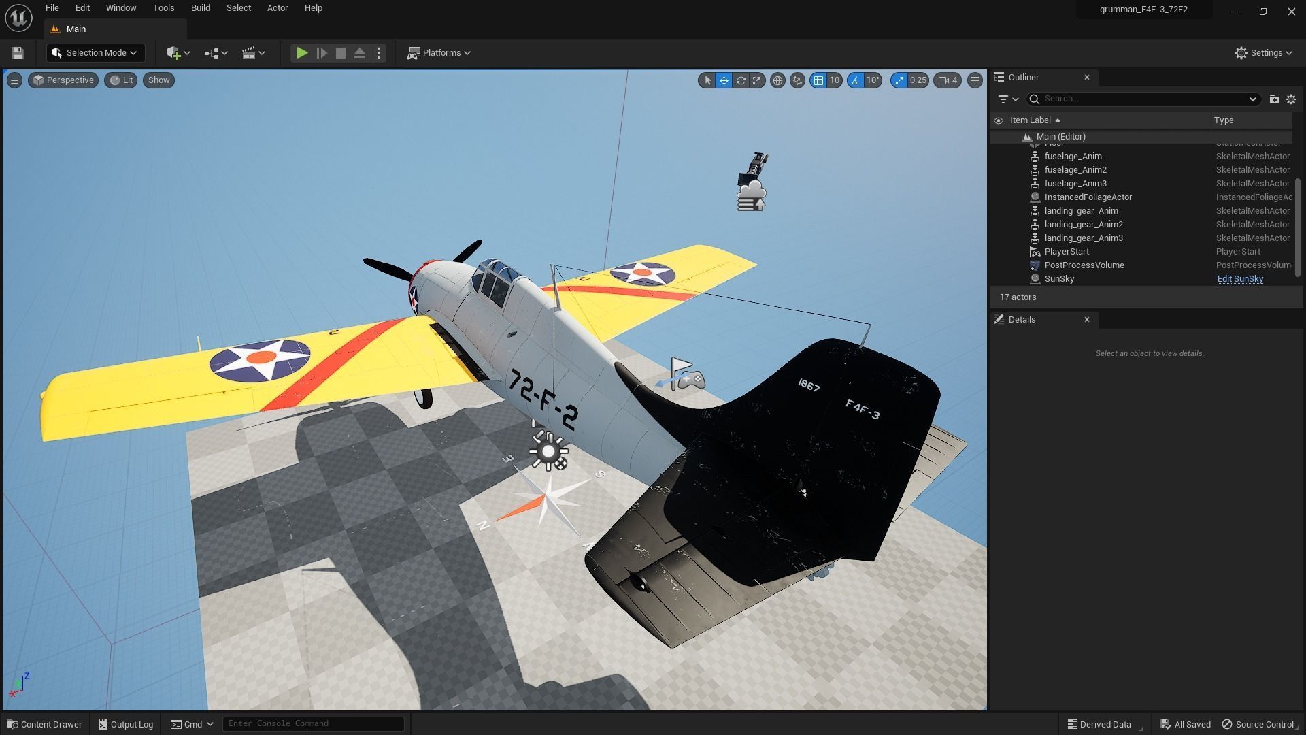Open the Window menu
Image resolution: width=1306 pixels, height=735 pixels.
[x=121, y=8]
